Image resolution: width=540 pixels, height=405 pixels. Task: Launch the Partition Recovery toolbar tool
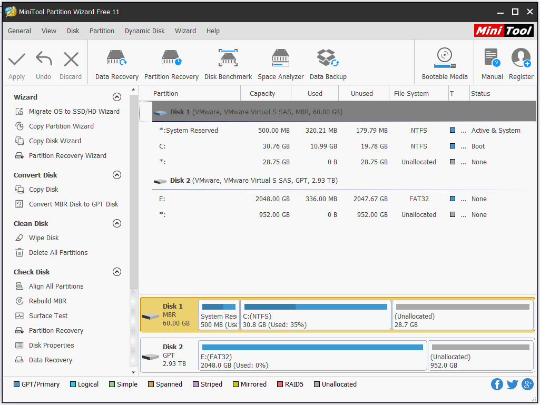(171, 64)
